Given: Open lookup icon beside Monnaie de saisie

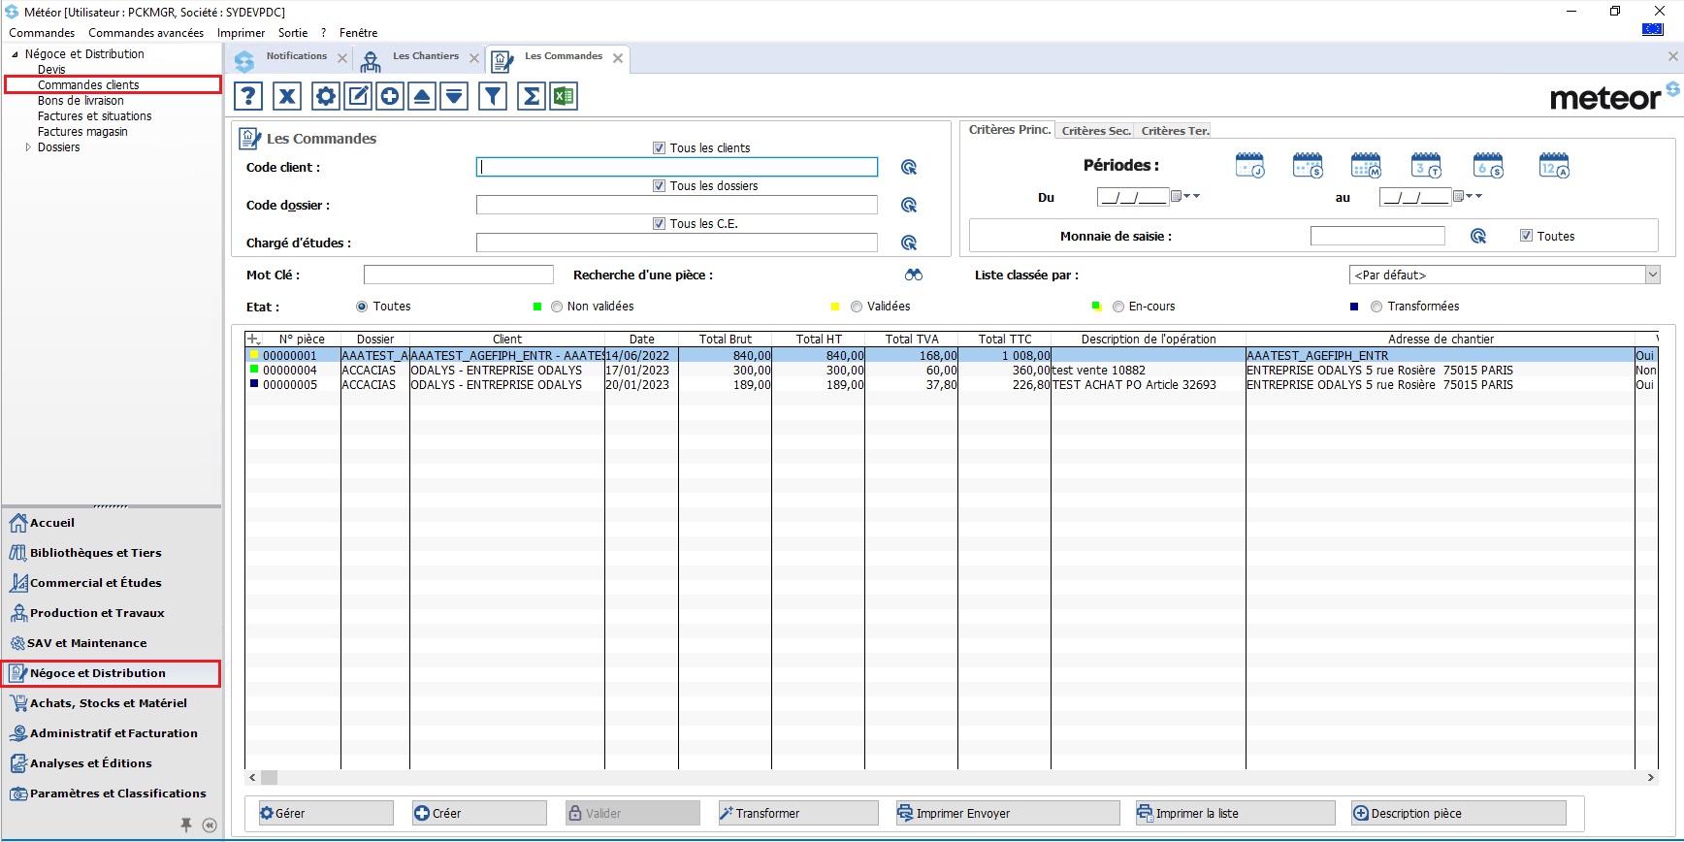Looking at the screenshot, I should point(1478,236).
